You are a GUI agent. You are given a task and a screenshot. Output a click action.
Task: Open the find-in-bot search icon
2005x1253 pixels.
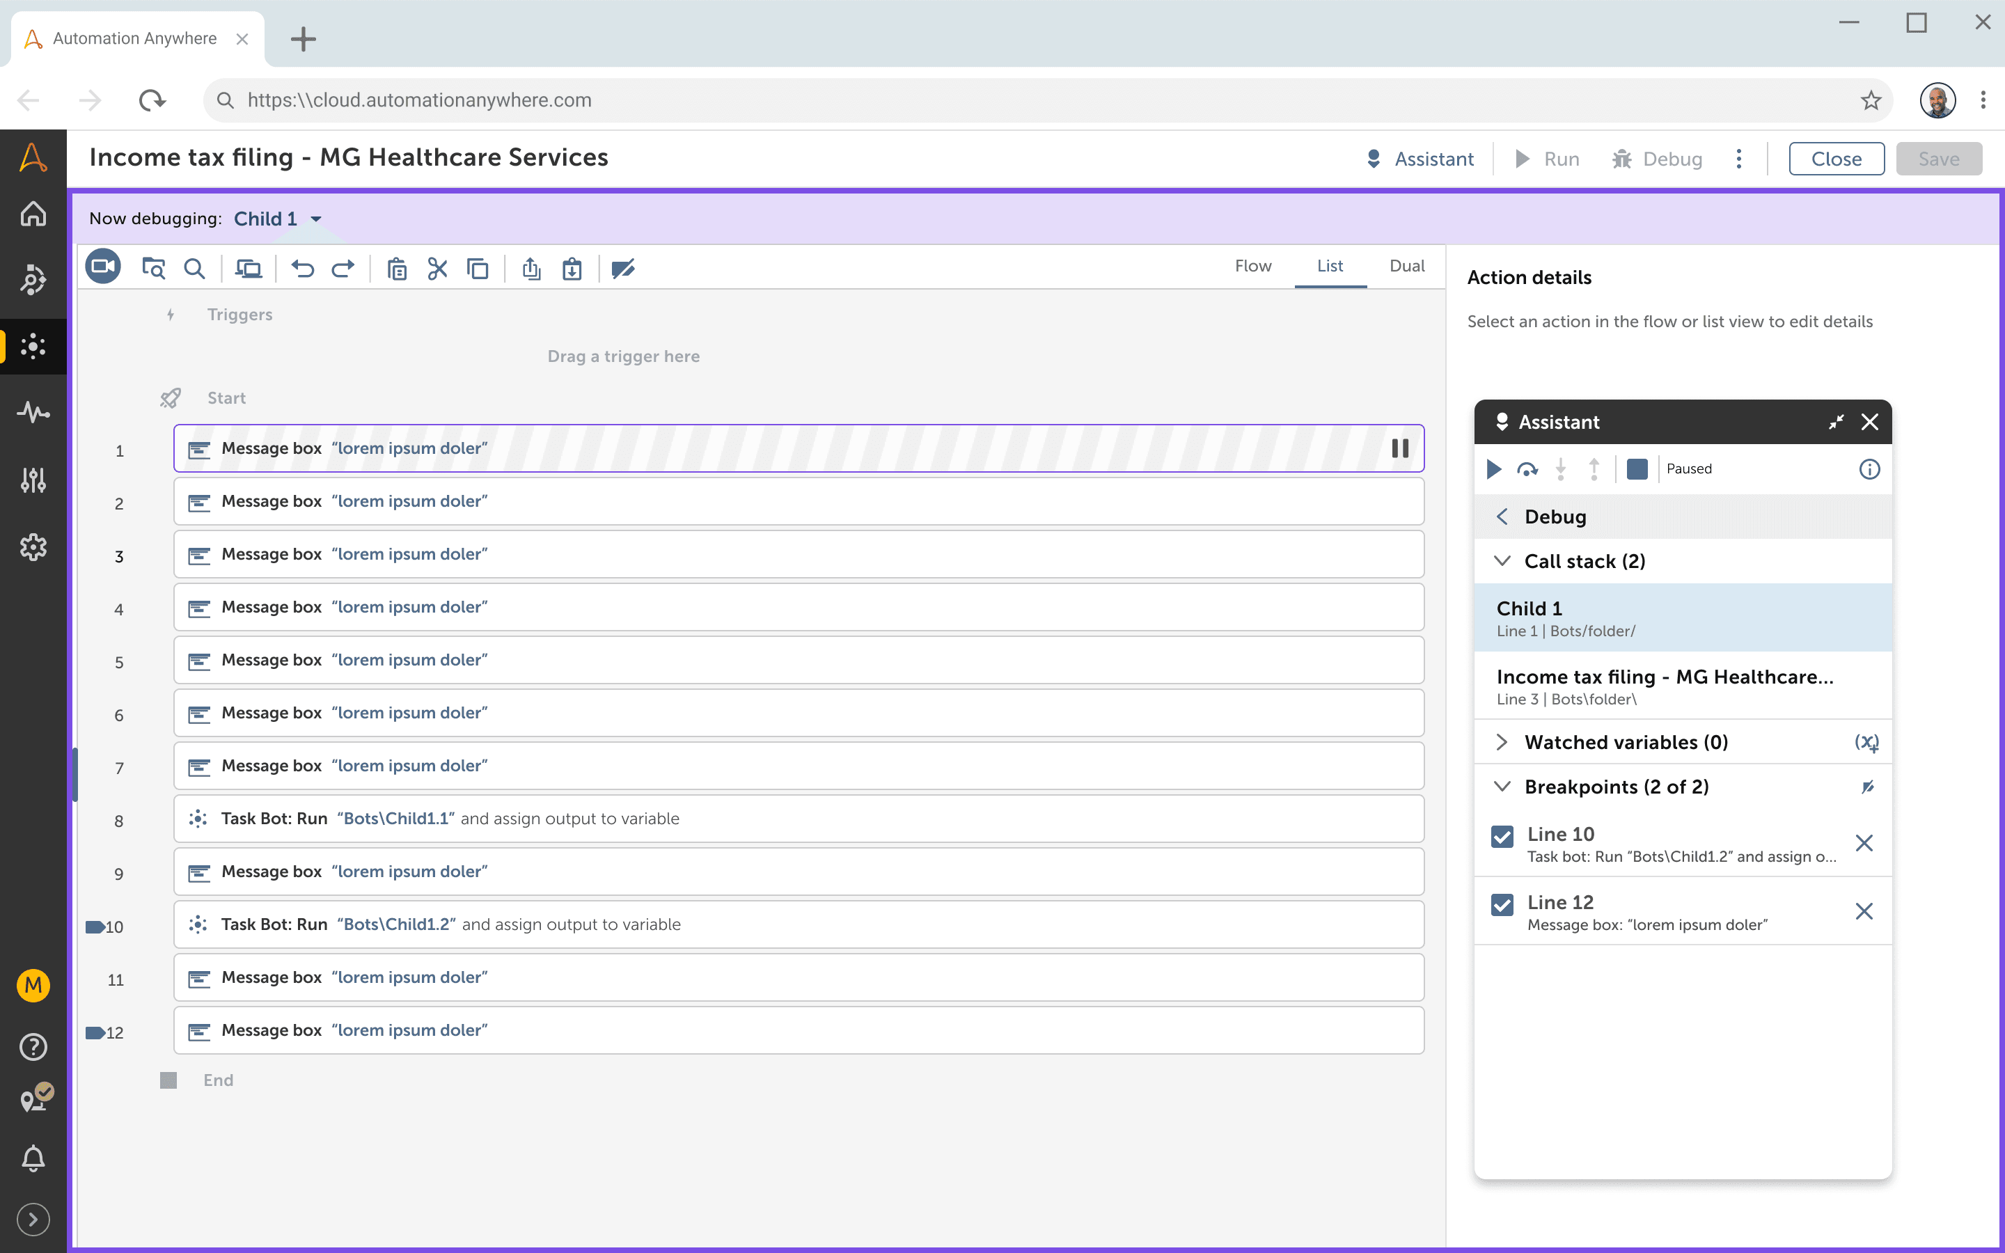click(x=153, y=269)
